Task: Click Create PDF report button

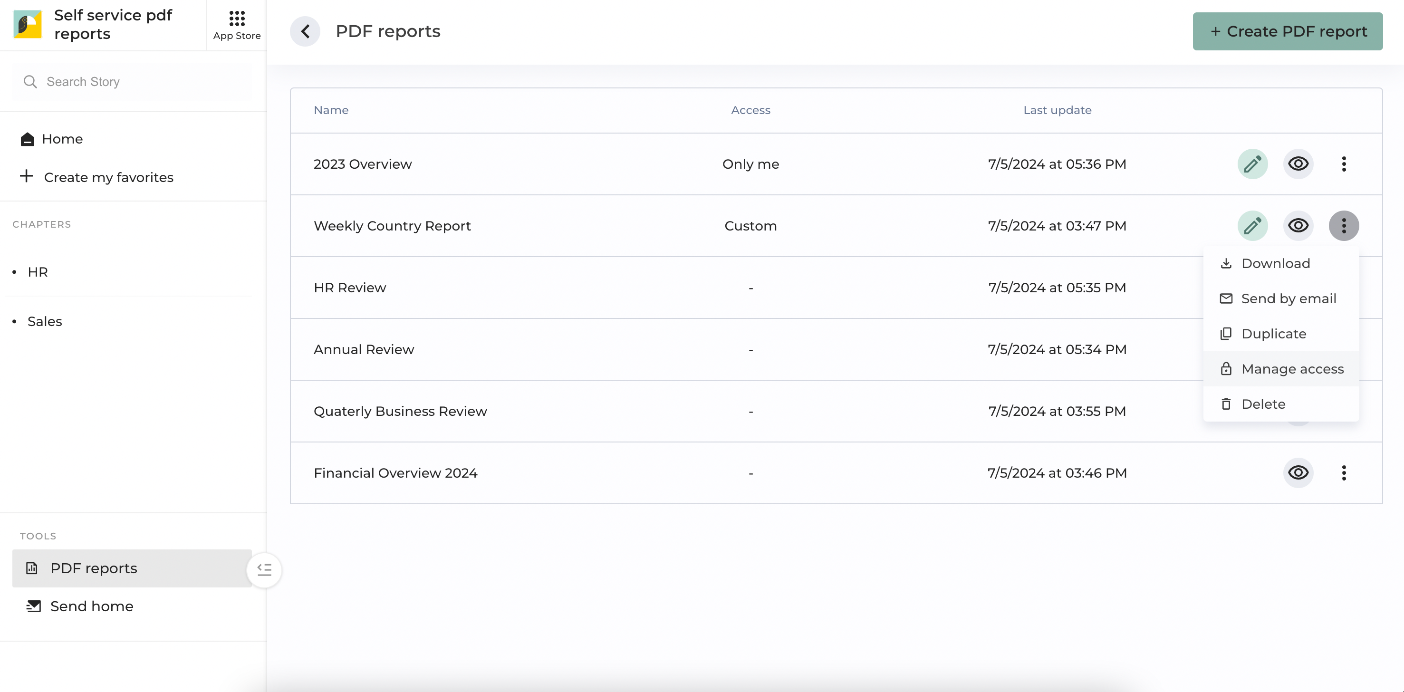Action: 1288,31
